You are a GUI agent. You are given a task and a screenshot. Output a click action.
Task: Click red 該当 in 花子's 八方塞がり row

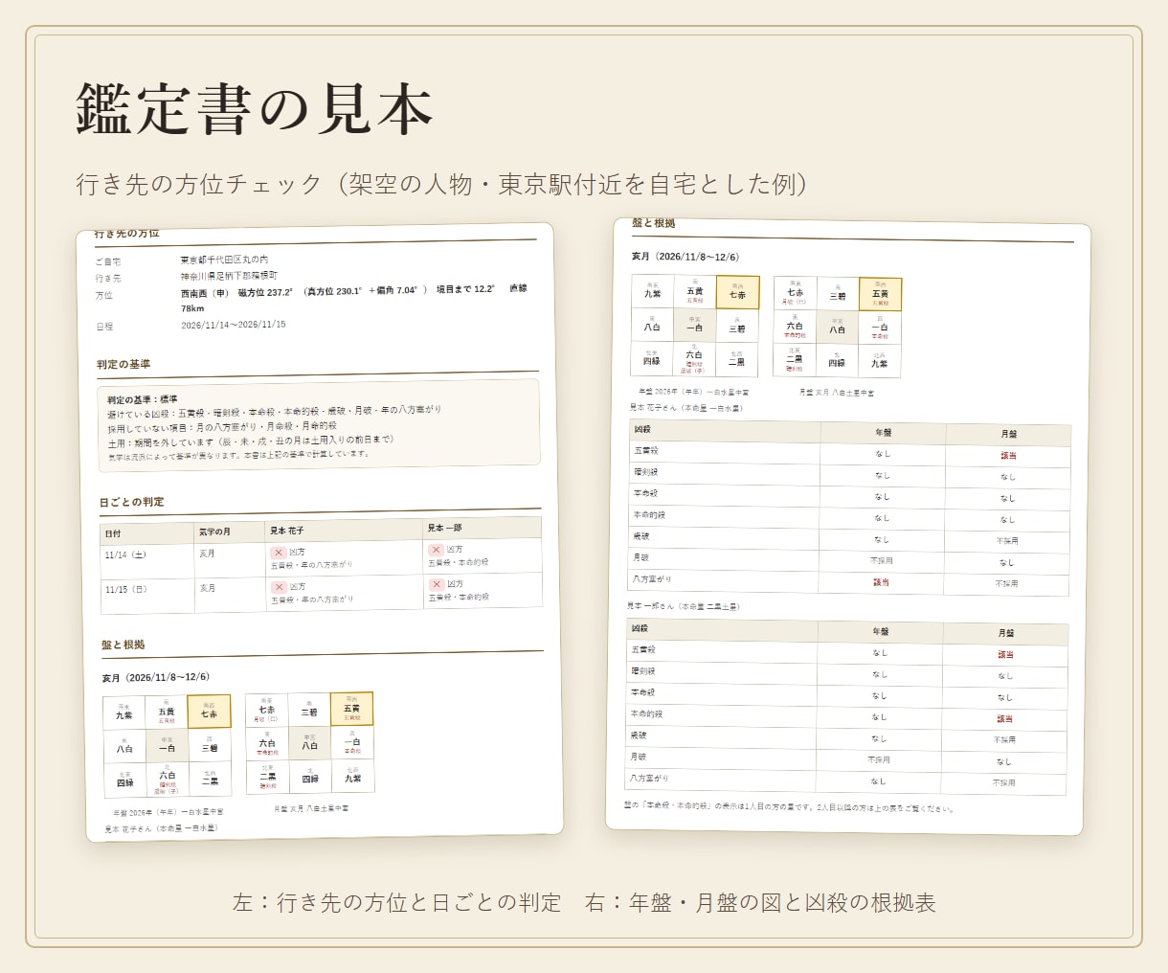click(881, 582)
